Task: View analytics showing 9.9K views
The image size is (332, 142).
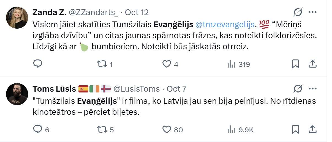Action: coord(231,130)
